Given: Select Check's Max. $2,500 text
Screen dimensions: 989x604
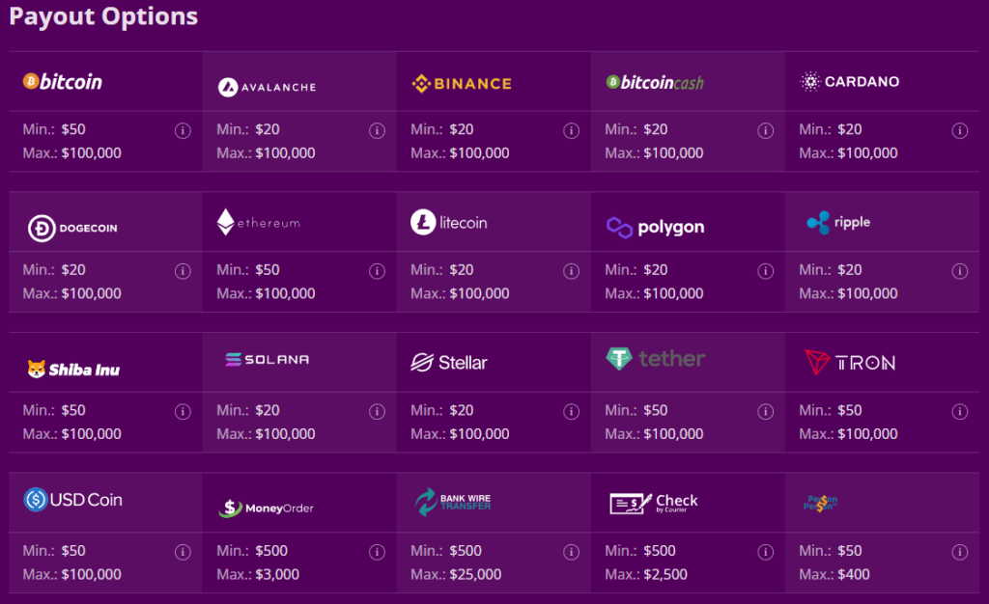Looking at the screenshot, I should [x=646, y=574].
